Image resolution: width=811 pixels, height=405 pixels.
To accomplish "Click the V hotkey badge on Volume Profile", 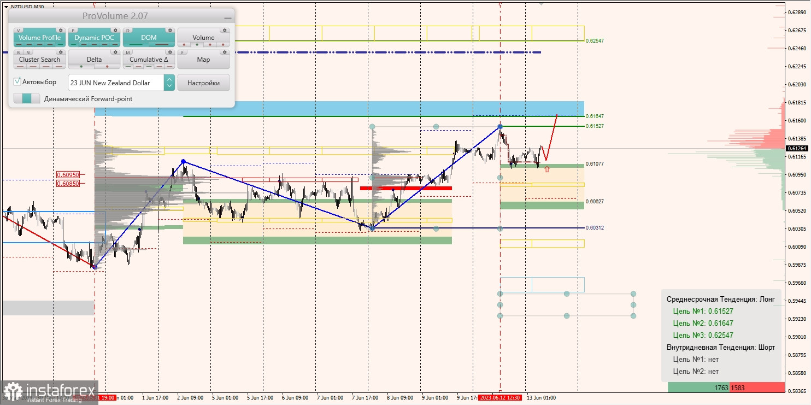I will point(19,31).
